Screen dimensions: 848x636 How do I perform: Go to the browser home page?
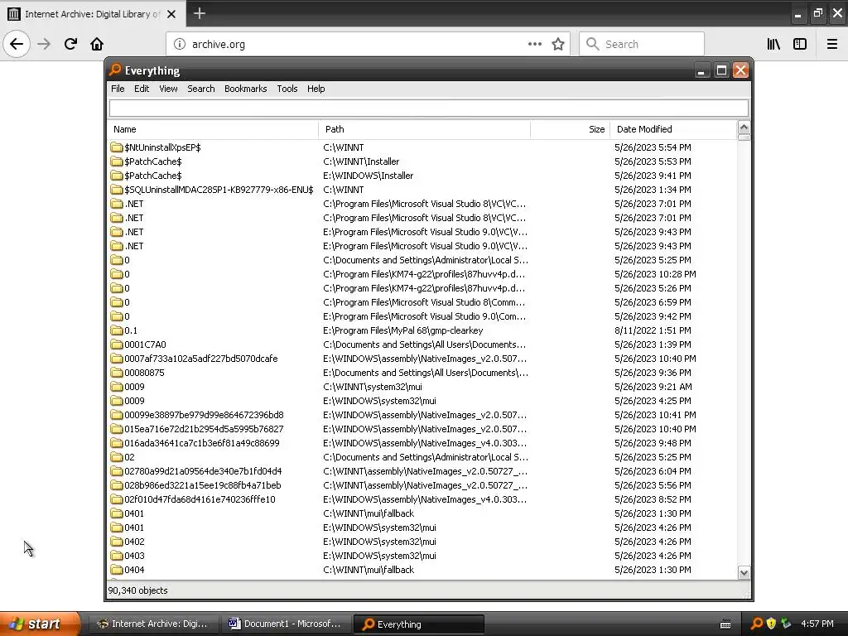[97, 44]
